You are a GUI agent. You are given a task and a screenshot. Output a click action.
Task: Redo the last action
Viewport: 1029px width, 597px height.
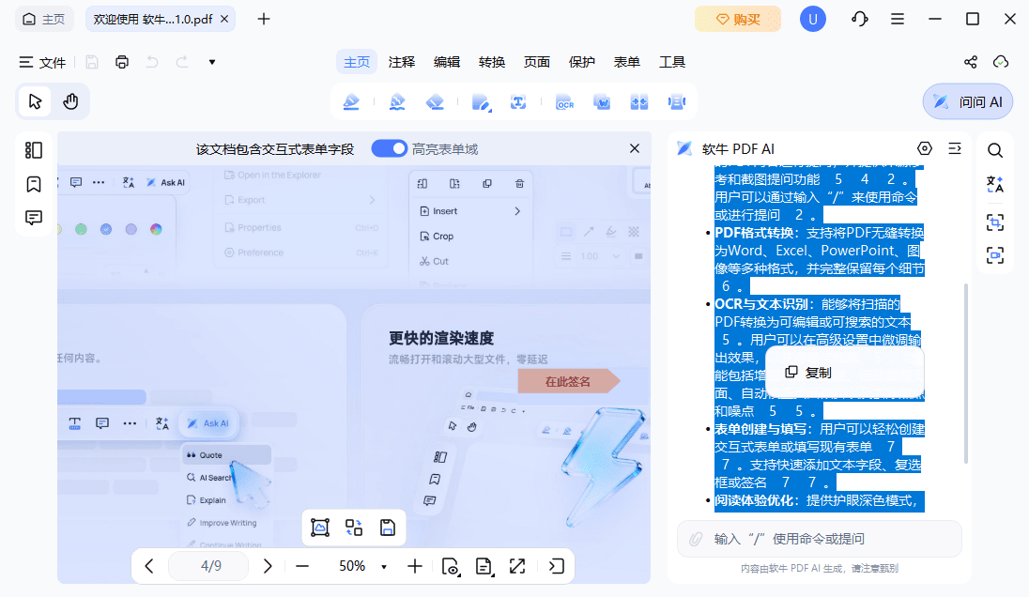coord(182,62)
